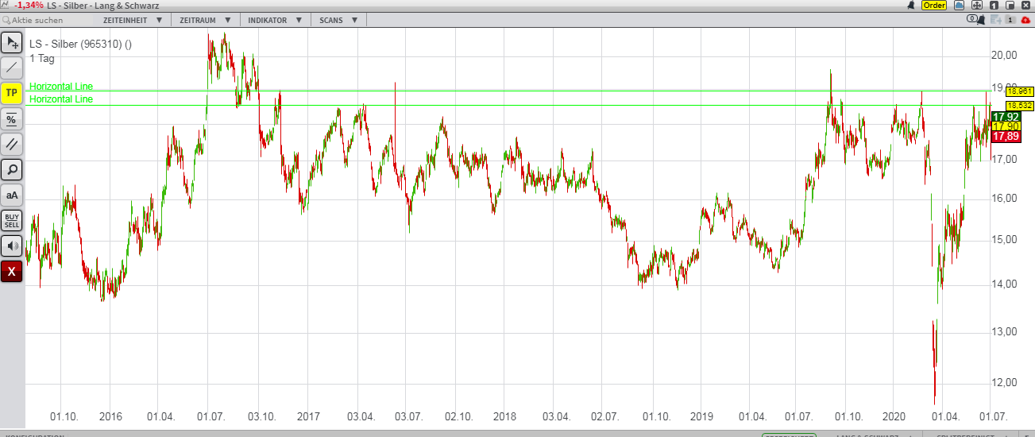The height and width of the screenshot is (437, 1035).
Task: Click the blue cloud icon
Action: (x=959, y=6)
